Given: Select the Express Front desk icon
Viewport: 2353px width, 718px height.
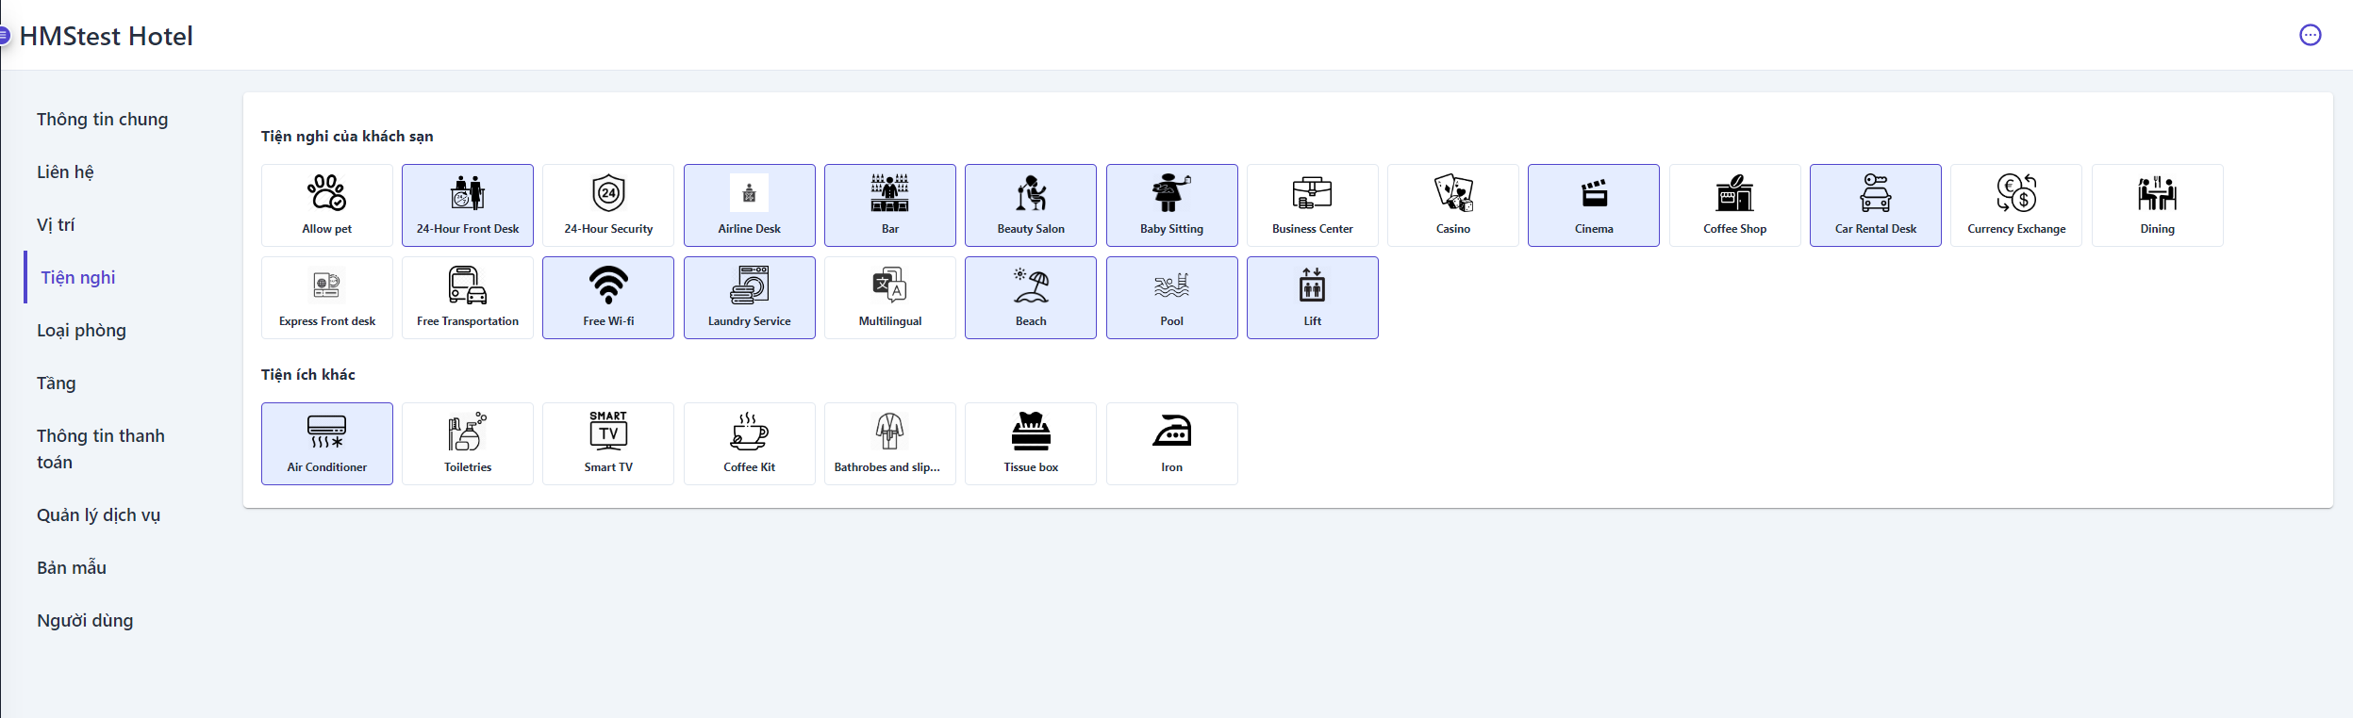Looking at the screenshot, I should [326, 285].
